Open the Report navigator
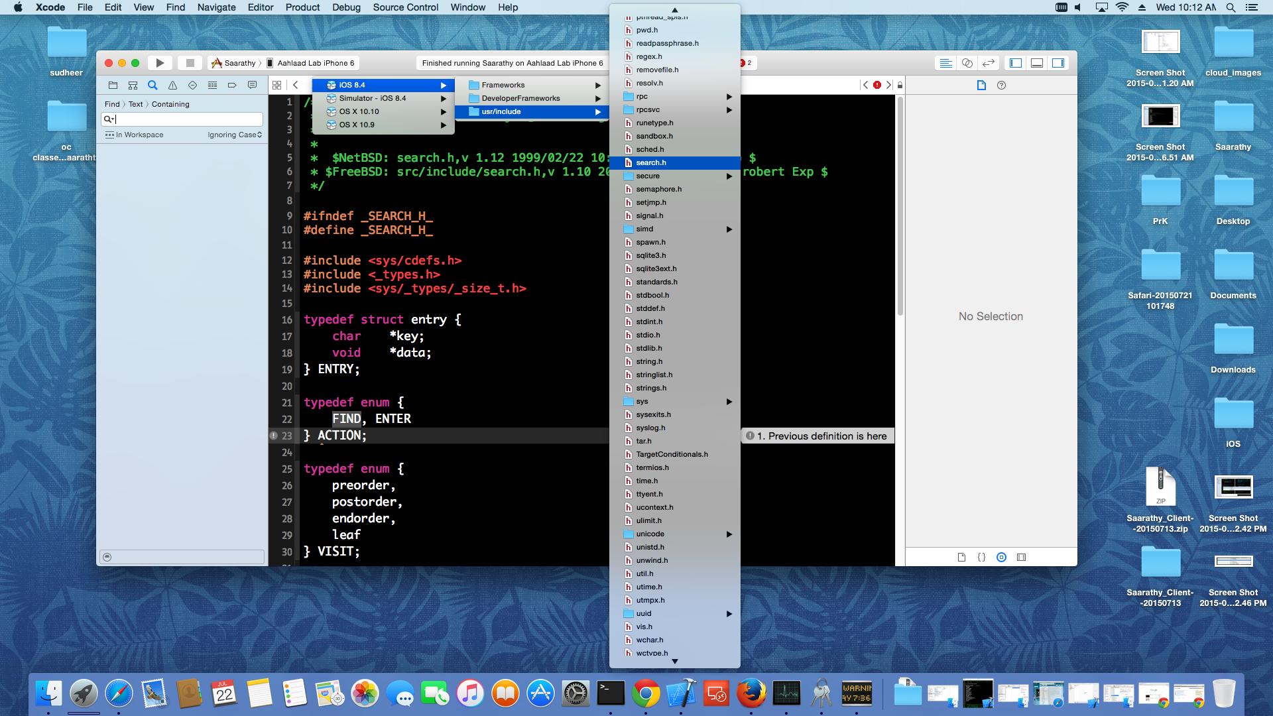 [x=252, y=85]
